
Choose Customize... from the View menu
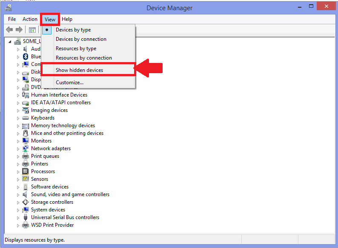89,83
